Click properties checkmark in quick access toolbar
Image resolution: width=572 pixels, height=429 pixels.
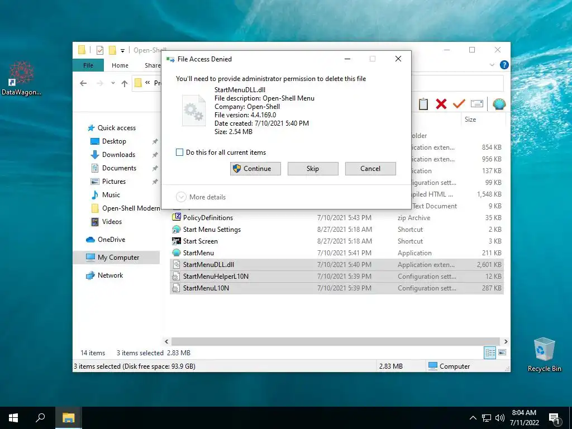click(x=100, y=50)
